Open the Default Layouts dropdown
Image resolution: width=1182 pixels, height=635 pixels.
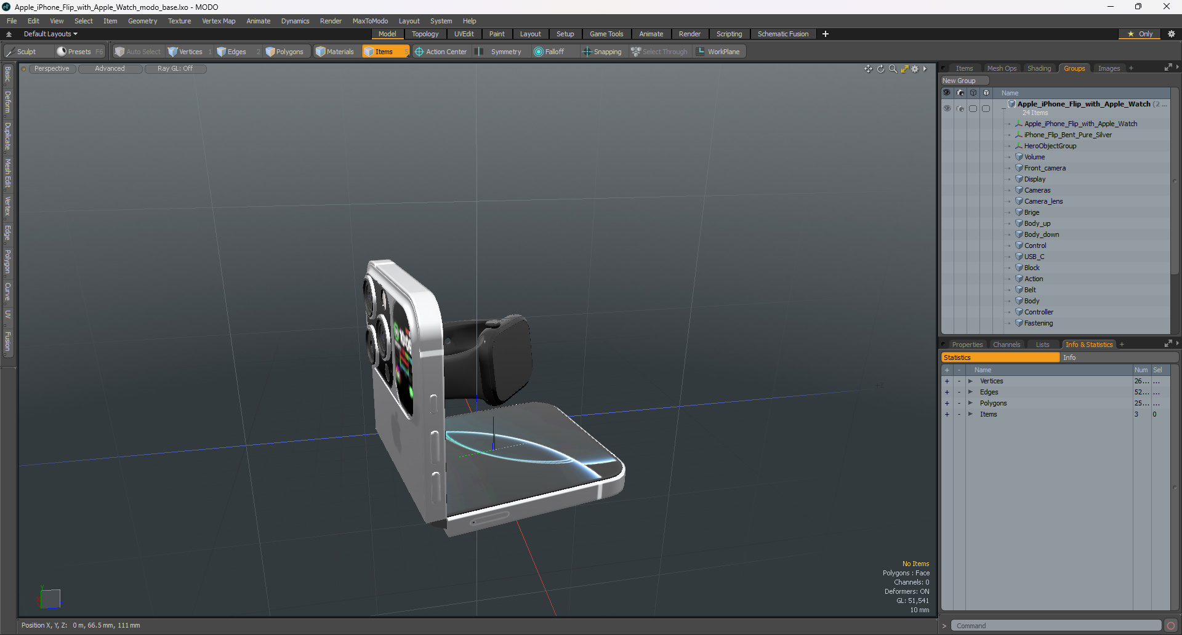click(50, 34)
